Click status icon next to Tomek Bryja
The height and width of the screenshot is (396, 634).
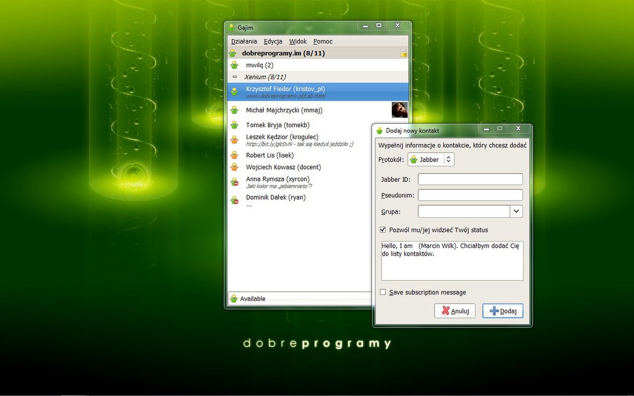coord(235,125)
